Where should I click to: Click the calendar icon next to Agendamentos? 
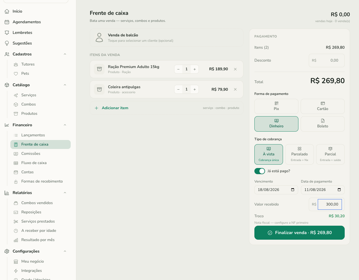coord(7,22)
